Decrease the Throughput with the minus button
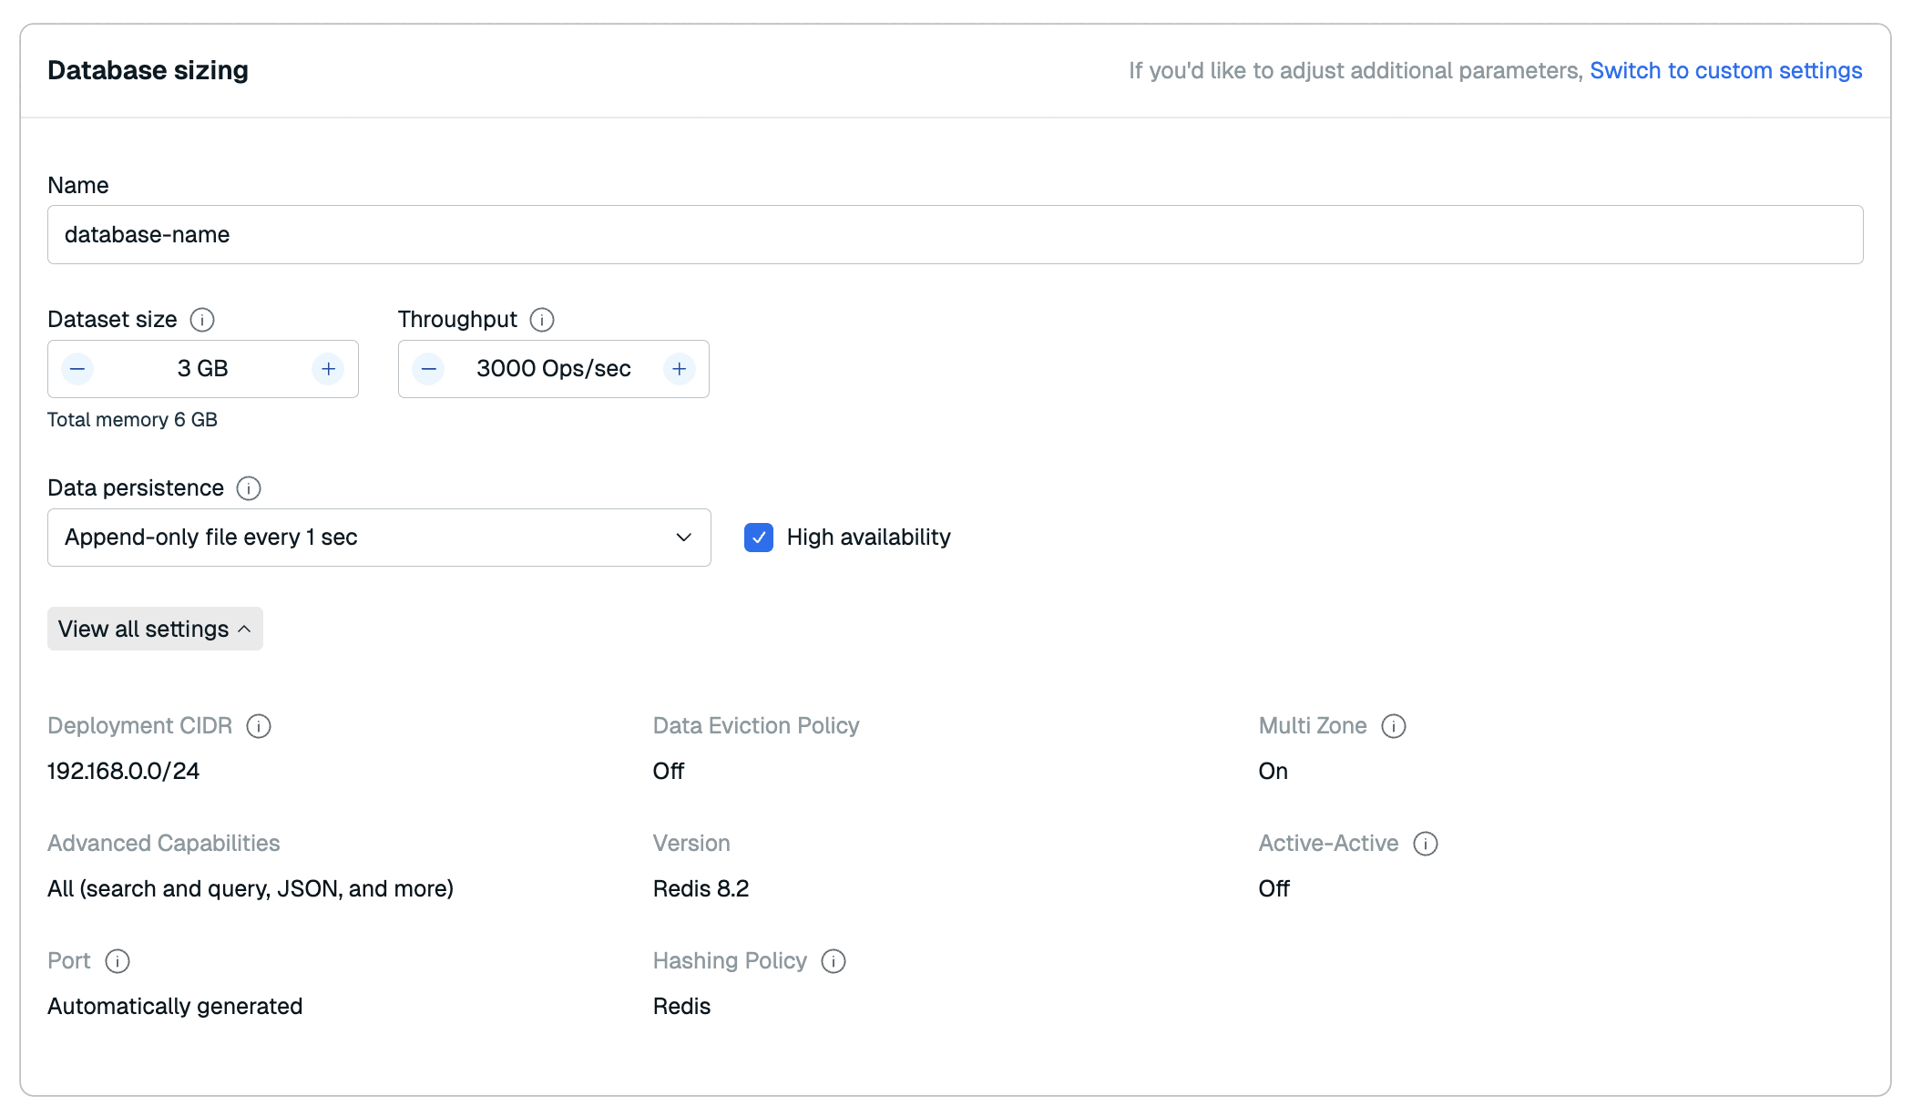 [x=428, y=369]
